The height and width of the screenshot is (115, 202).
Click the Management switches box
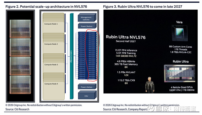pyautogui.click(x=87, y=17)
